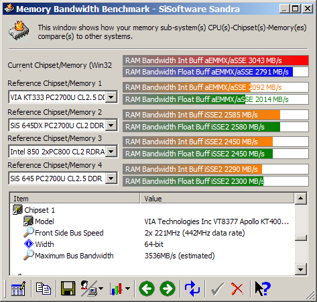Open the arrow beside the person-computer icon
The height and width of the screenshot is (302, 317).
click(x=101, y=289)
